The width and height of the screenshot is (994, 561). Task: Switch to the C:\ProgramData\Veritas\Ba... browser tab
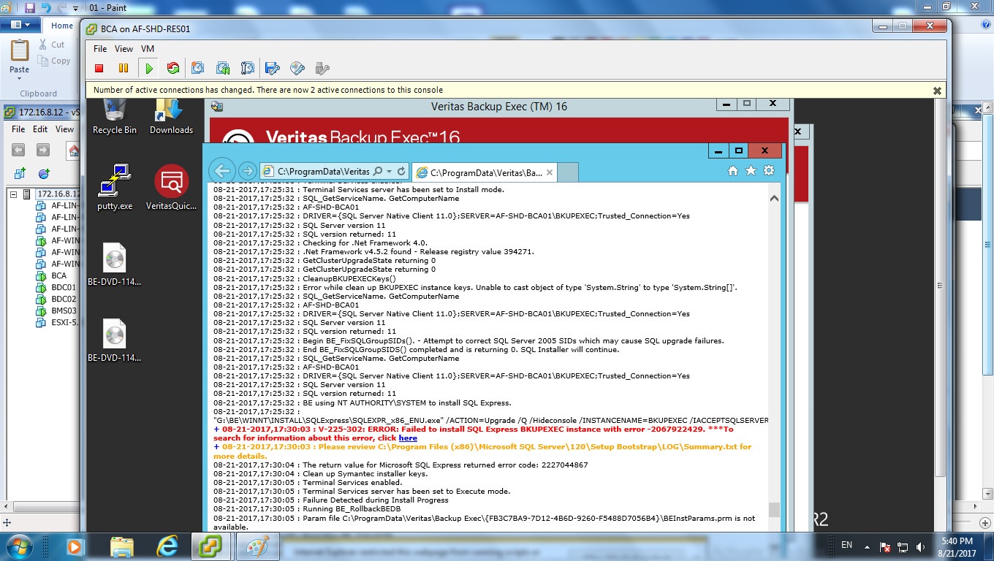coord(485,172)
